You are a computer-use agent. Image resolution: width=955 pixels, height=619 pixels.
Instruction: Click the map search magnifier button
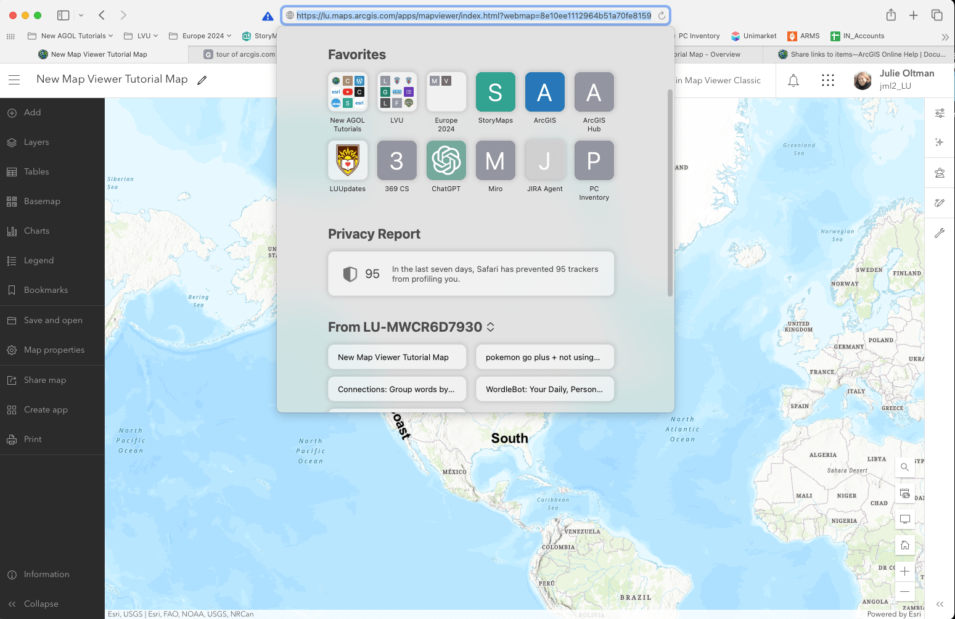click(904, 467)
